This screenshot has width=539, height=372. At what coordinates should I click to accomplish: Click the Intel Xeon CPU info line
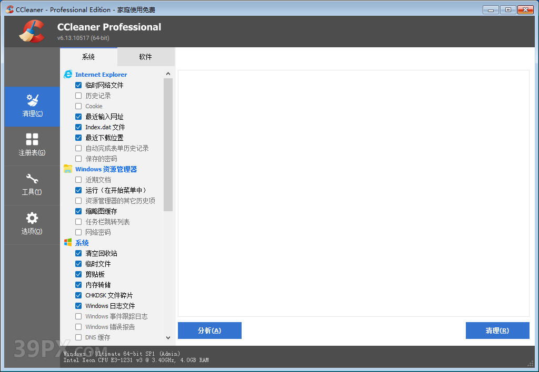[136, 360]
